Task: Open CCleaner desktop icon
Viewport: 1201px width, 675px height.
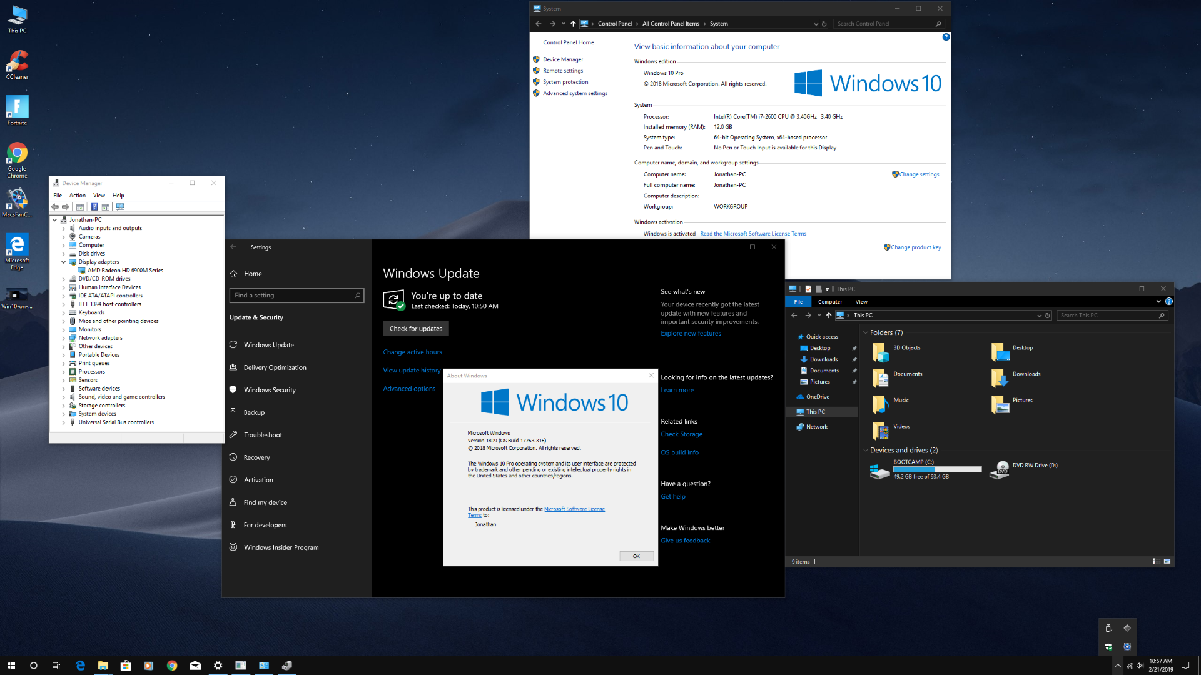Action: point(18,62)
